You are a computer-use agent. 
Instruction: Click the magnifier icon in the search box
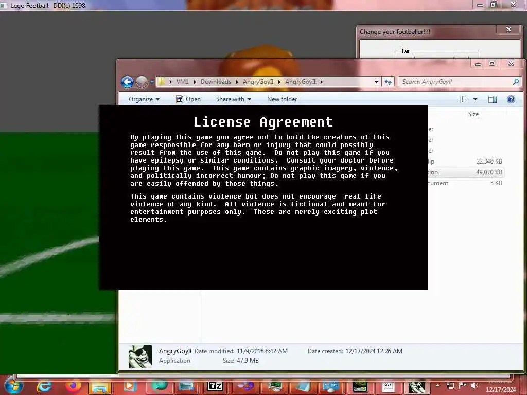point(516,82)
